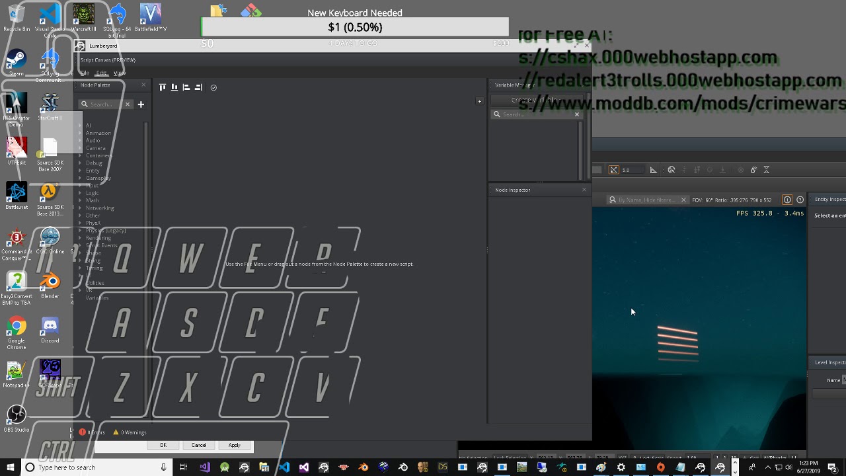846x476 pixels.
Task: Click the circular cursor tool icon in editor toolbar
Action: click(672, 170)
